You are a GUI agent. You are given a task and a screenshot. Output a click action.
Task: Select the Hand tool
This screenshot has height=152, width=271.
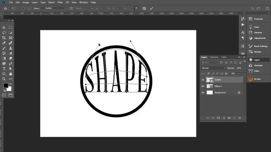(x=11, y=74)
